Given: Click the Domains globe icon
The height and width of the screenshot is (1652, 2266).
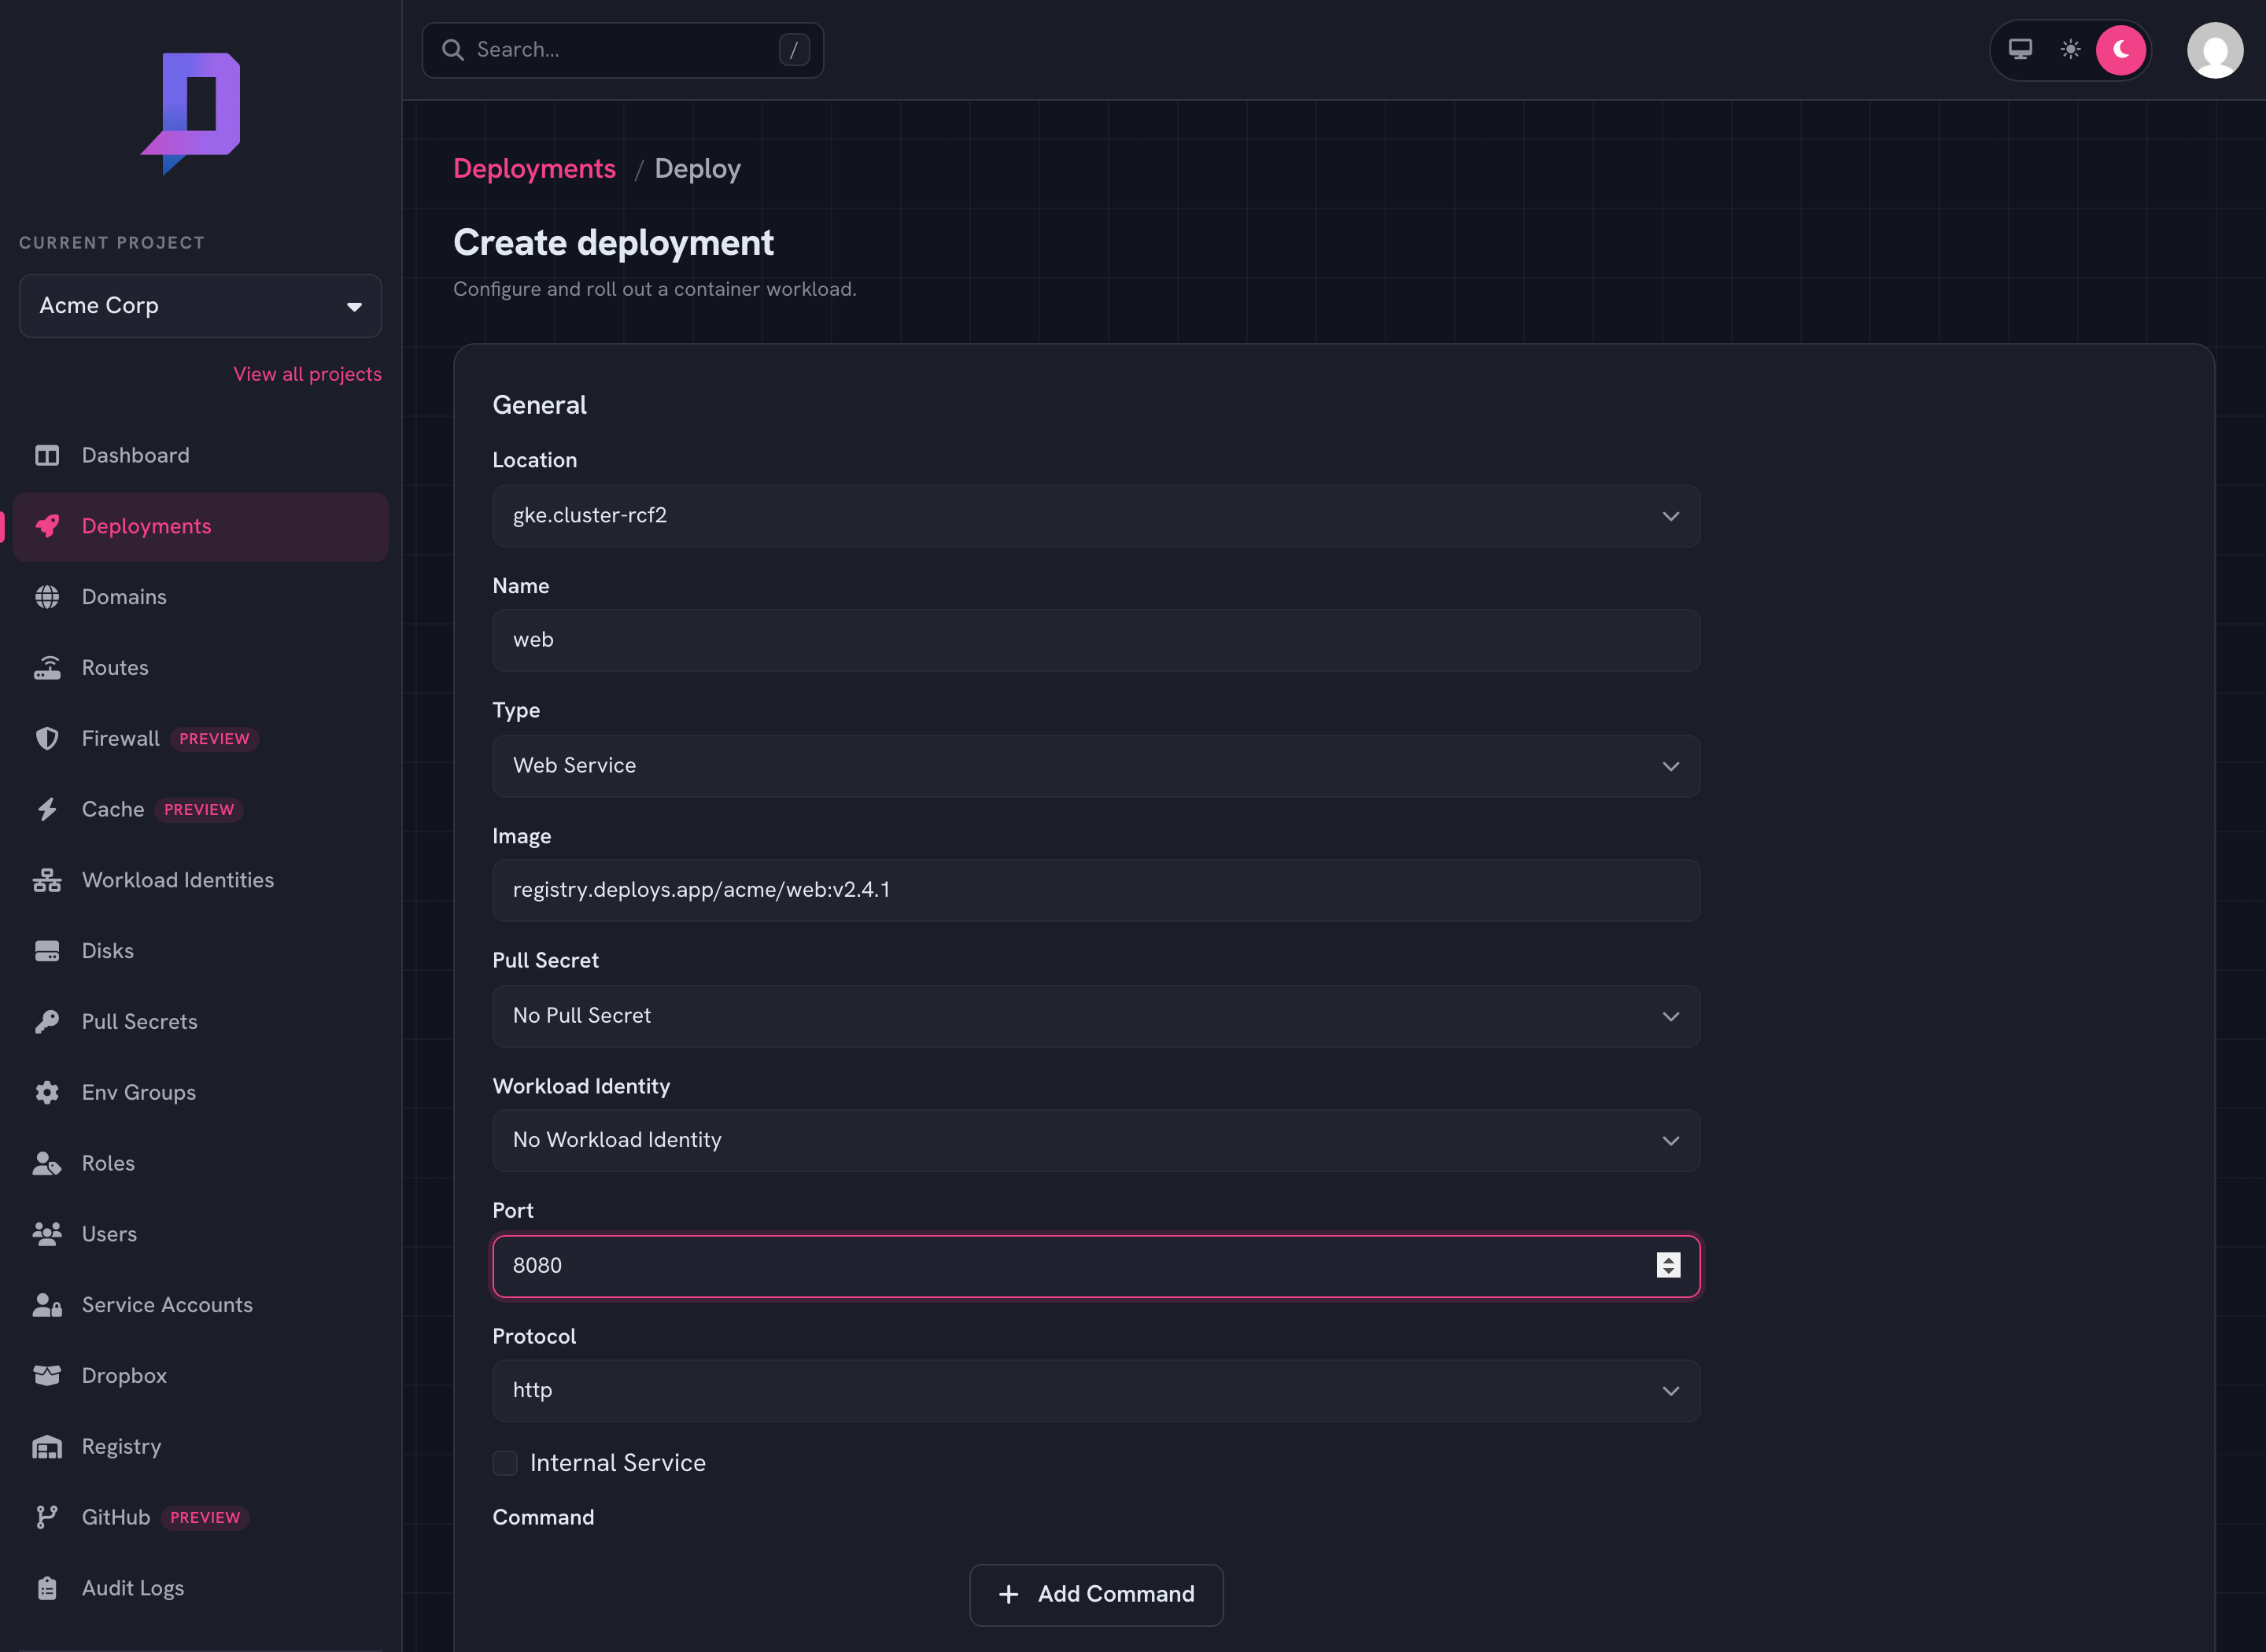Looking at the screenshot, I should [x=47, y=597].
